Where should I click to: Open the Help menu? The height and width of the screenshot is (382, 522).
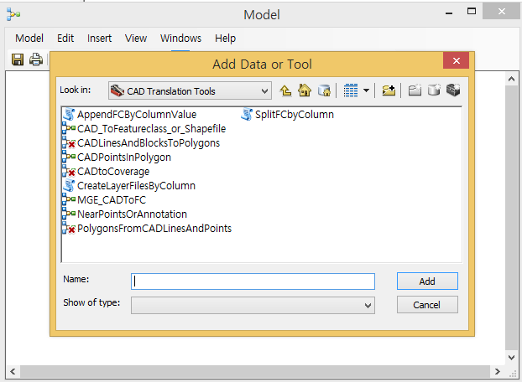226,39
